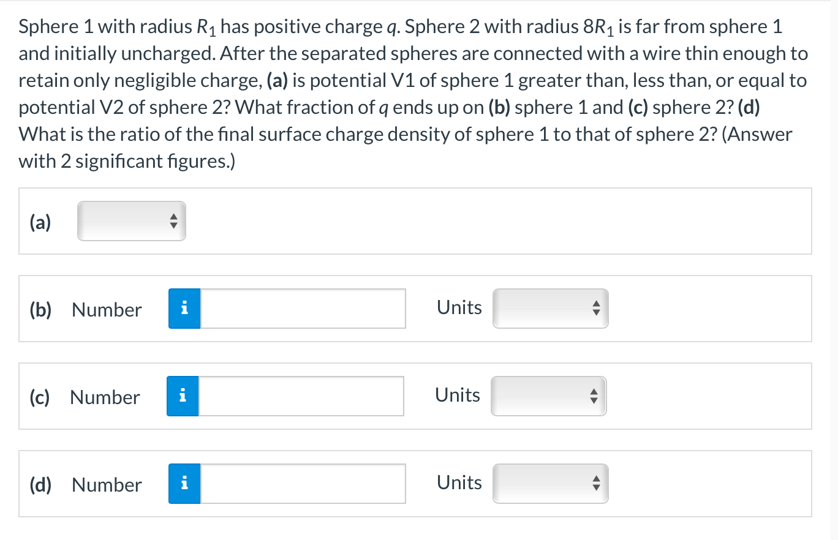The height and width of the screenshot is (540, 838).
Task: Click the Units label next to part (d)
Action: click(459, 483)
